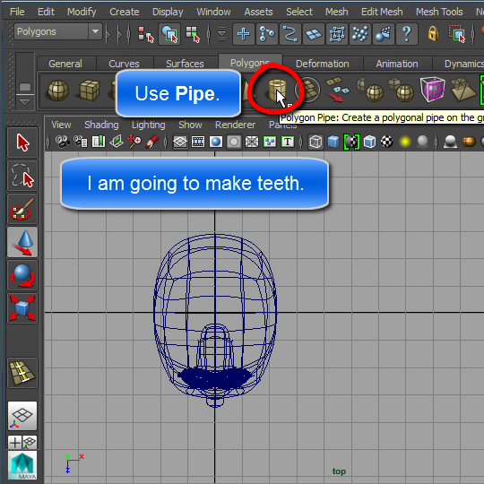
Task: Select the Move Tool cone icon
Action: point(22,242)
